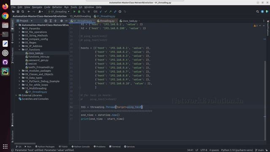Viewport: 270px width, 152px height.
Task: Open the Navigate menu
Action: point(37,7)
